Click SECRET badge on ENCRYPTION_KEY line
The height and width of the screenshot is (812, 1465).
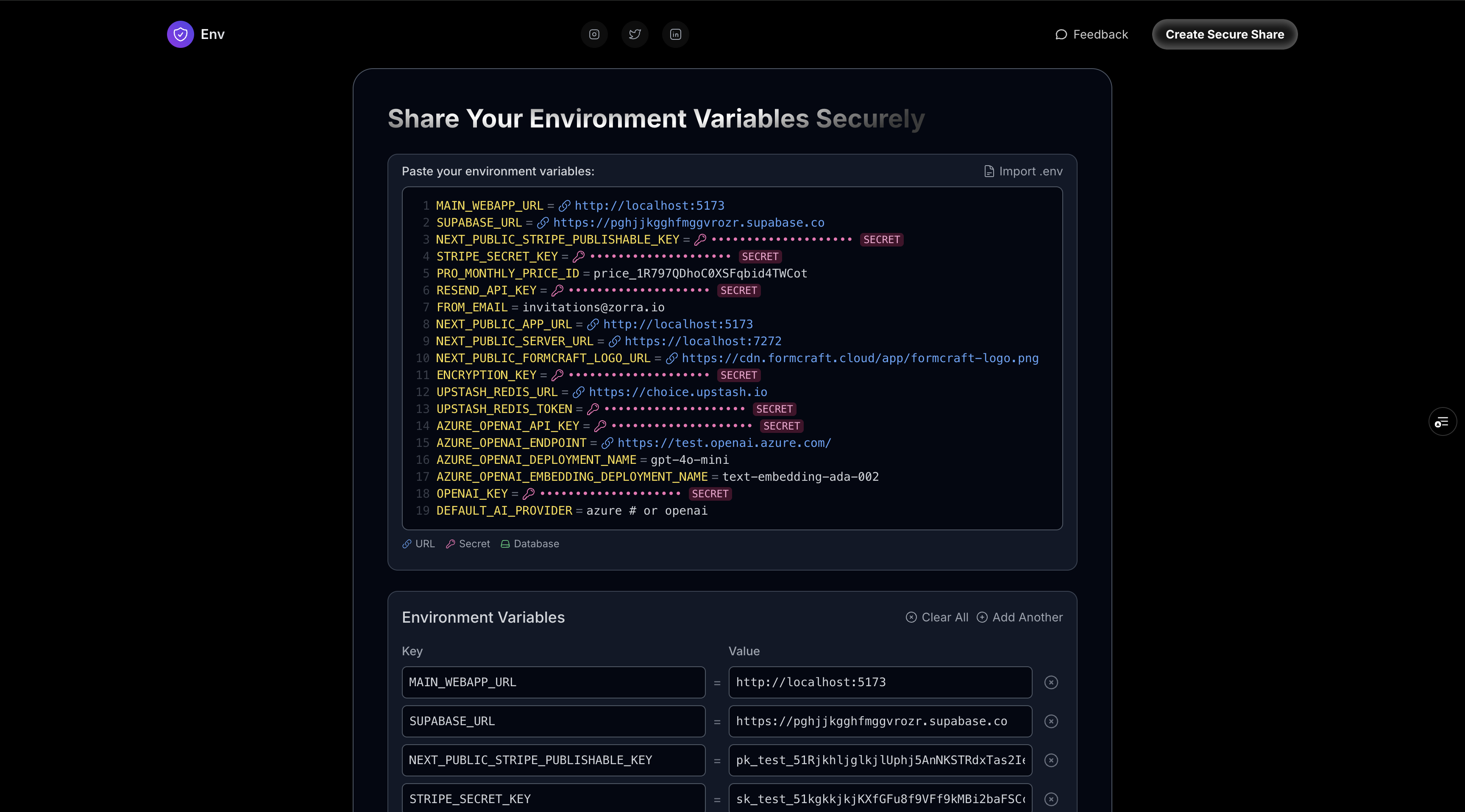pyautogui.click(x=738, y=375)
